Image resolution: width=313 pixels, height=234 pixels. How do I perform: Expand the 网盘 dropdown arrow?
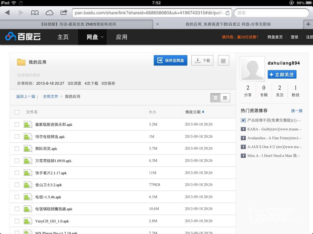click(x=102, y=37)
